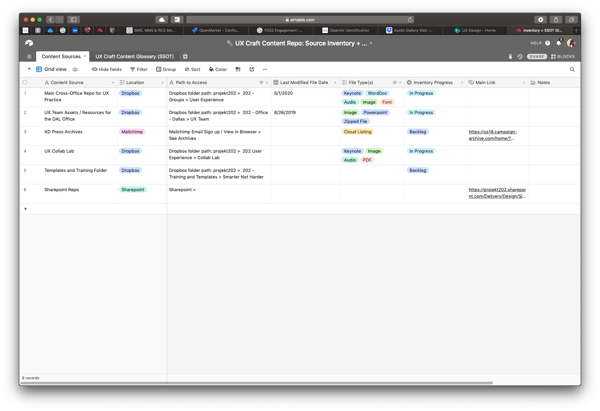
Task: Click the share view icon
Action: [252, 69]
